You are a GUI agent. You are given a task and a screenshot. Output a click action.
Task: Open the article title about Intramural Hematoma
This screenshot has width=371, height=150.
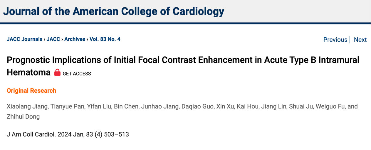pyautogui.click(x=183, y=66)
